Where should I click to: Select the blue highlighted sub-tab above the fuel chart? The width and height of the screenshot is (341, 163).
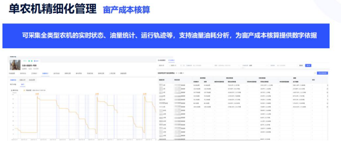tap(13, 80)
